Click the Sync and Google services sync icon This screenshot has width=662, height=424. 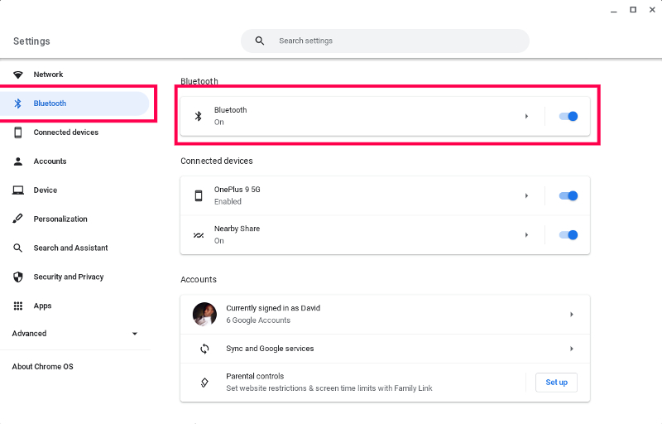coord(204,349)
